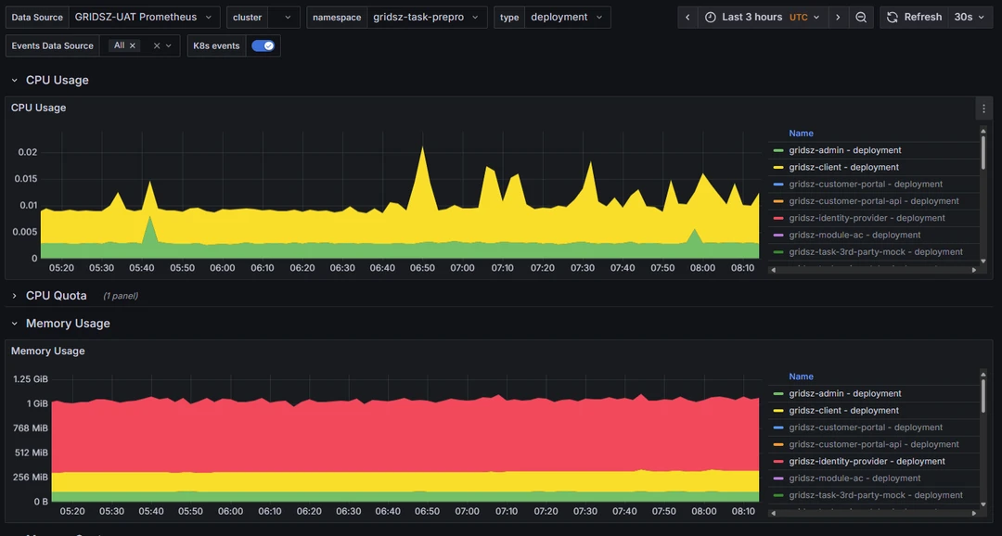Clear all Events Data Source selections
The width and height of the screenshot is (1002, 536).
157,45
